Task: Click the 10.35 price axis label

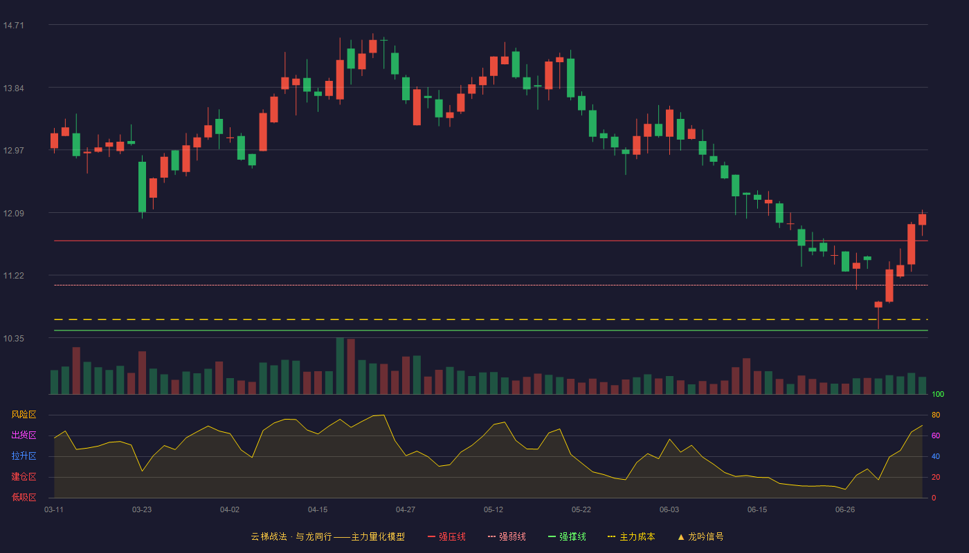Action: [x=13, y=338]
